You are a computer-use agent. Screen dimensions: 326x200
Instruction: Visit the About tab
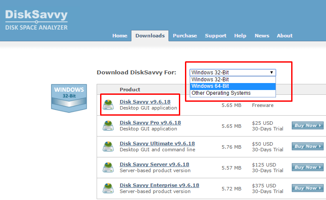[285, 36]
